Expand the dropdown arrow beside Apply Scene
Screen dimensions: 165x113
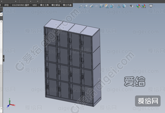point(147,6)
